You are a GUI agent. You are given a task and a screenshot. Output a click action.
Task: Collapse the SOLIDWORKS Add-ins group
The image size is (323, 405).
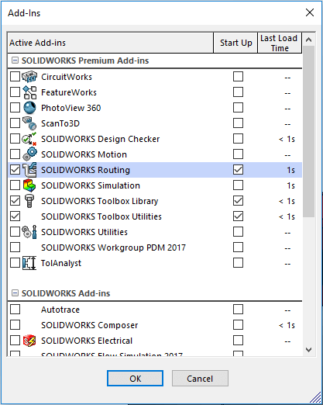15,293
